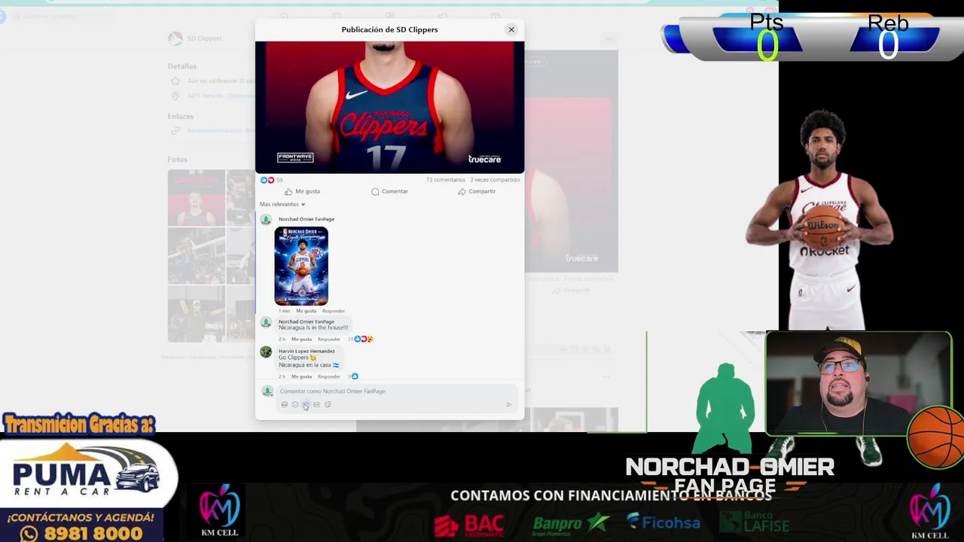Insert an avatar sticker in the comment
Screen dimensions: 964x542
click(x=284, y=405)
